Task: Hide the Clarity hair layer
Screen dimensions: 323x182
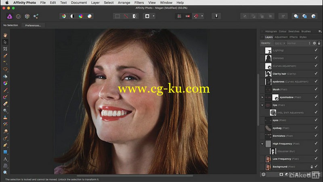Action: (x=316, y=74)
